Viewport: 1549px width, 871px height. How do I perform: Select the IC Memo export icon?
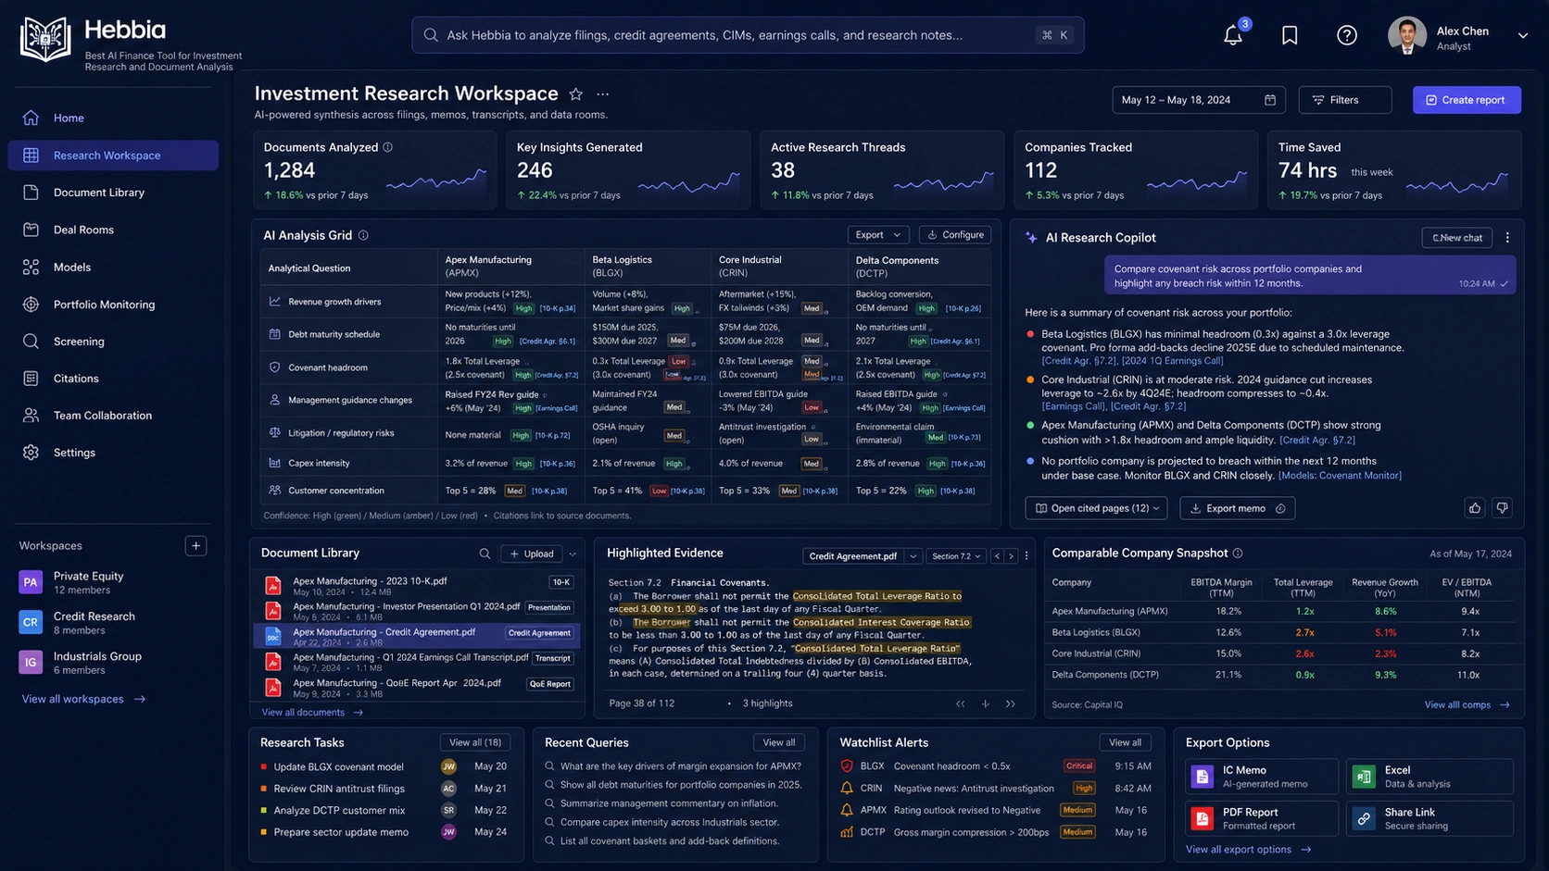coord(1203,777)
